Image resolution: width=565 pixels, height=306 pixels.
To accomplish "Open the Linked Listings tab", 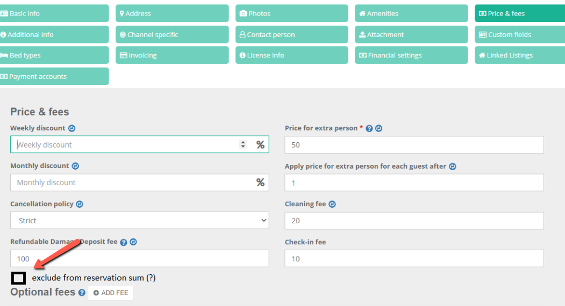I will (x=520, y=55).
